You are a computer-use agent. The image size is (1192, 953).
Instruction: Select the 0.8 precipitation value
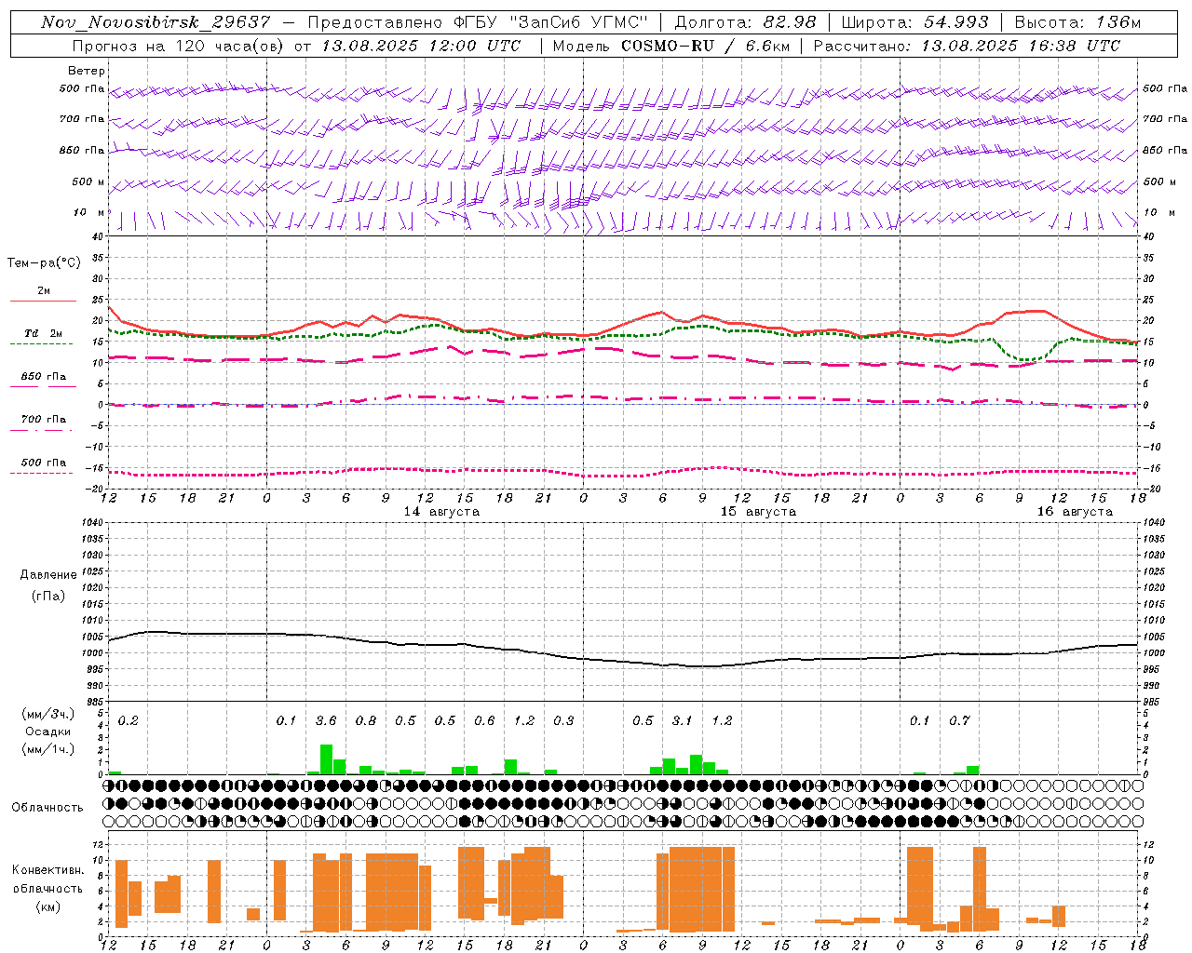pos(366,720)
